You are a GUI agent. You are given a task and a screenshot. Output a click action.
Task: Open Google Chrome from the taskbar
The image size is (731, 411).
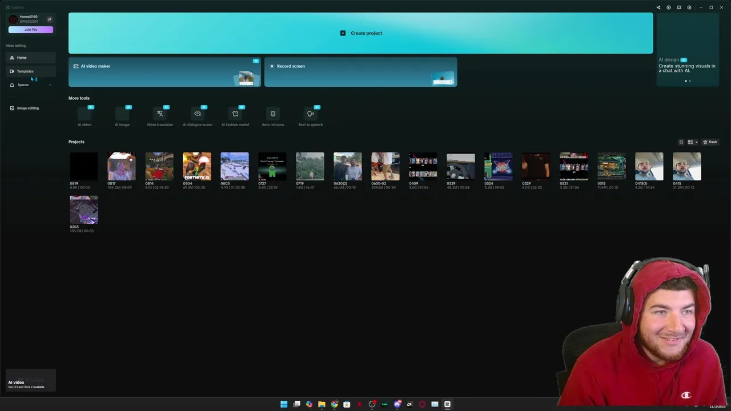tap(334, 404)
